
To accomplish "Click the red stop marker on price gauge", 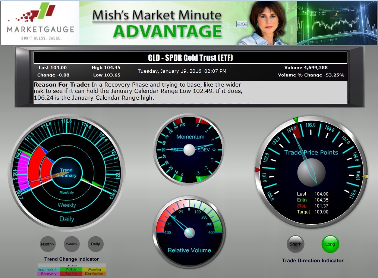I will point(257,170).
